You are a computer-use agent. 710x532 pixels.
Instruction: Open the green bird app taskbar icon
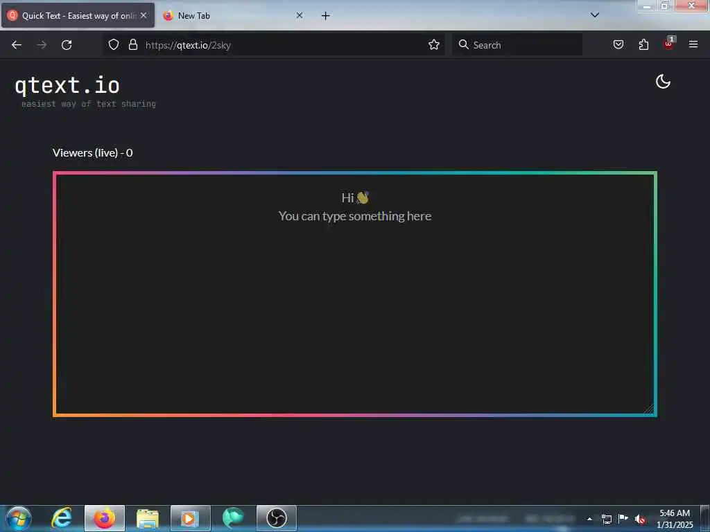click(233, 518)
